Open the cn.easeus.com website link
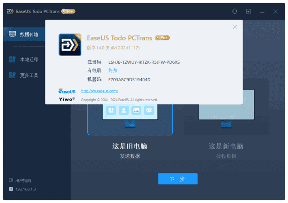The image size is (288, 203). click(x=99, y=91)
